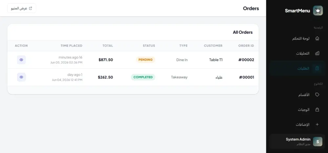
Task: Open the dashboard home icon
Action: pyautogui.click(x=317, y=38)
